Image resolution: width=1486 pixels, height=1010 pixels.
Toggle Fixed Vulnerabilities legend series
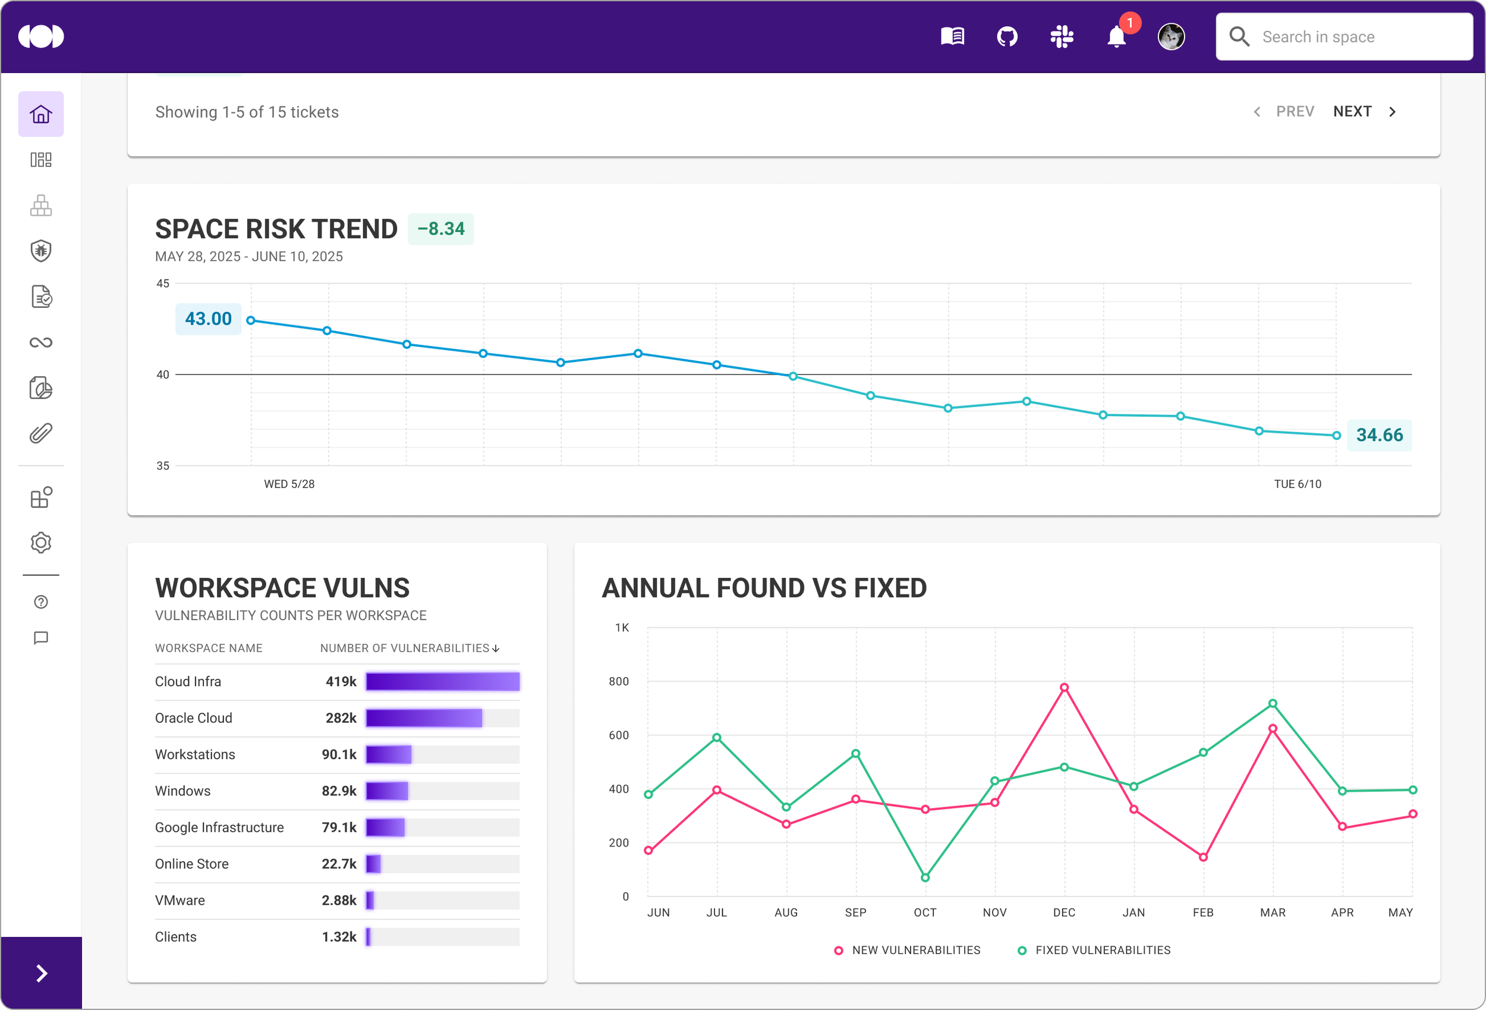(x=1094, y=950)
